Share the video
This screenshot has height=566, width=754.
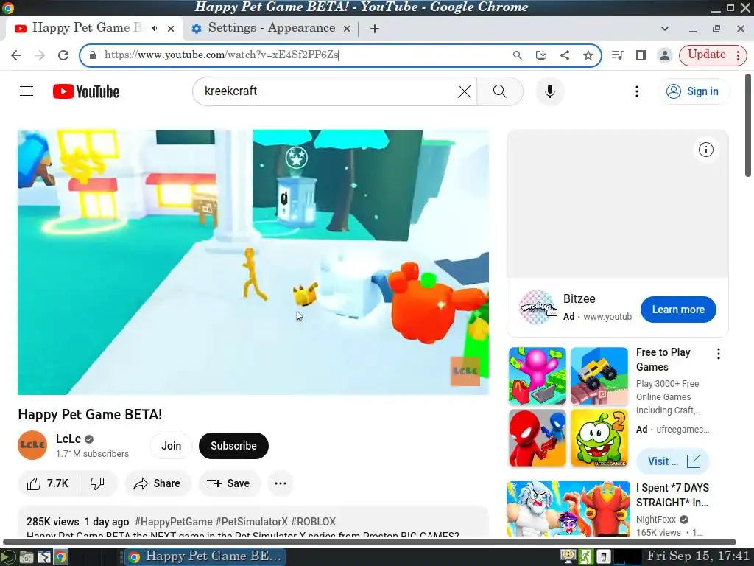tap(158, 483)
